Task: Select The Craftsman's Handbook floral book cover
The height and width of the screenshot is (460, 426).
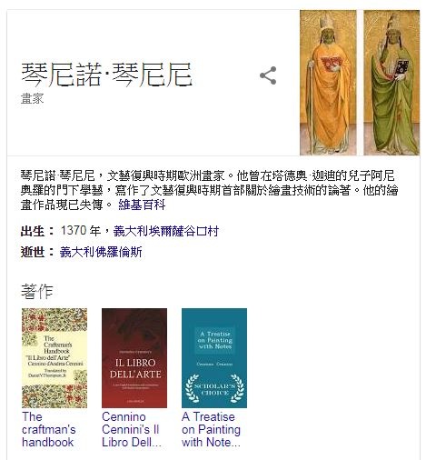Action: coord(54,358)
